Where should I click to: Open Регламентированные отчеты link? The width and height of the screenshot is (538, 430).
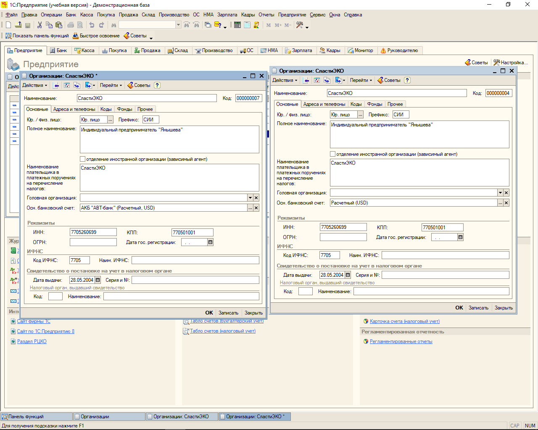tap(401, 341)
